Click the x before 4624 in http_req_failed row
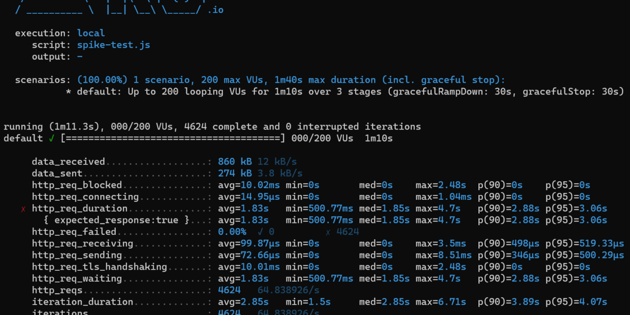The image size is (630, 315). point(328,232)
